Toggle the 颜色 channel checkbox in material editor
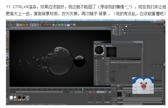 [x=99, y=60]
